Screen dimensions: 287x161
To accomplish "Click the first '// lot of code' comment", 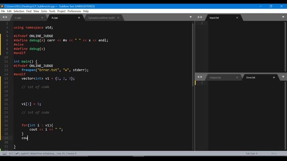I will pyautogui.click(x=35, y=87).
